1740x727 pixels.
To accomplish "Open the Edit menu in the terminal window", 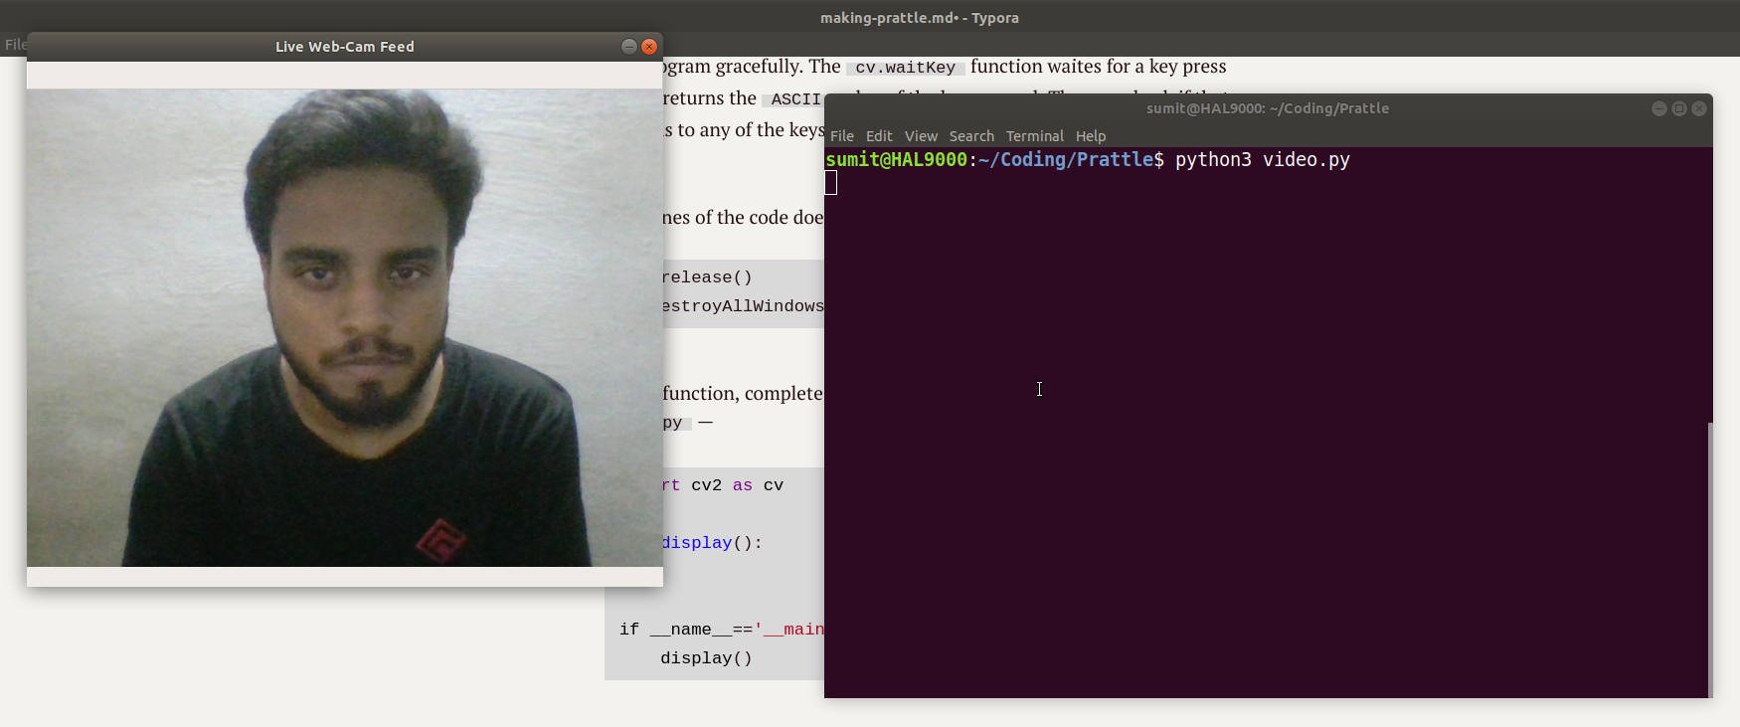I will (x=879, y=136).
